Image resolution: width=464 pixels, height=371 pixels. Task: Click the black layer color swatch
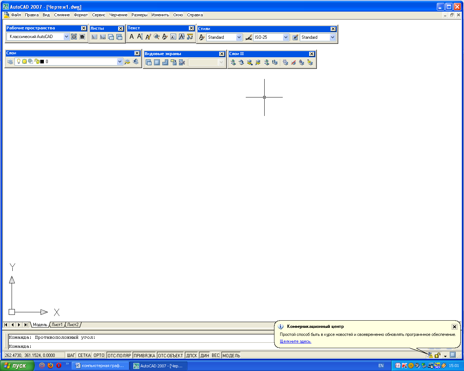point(42,62)
